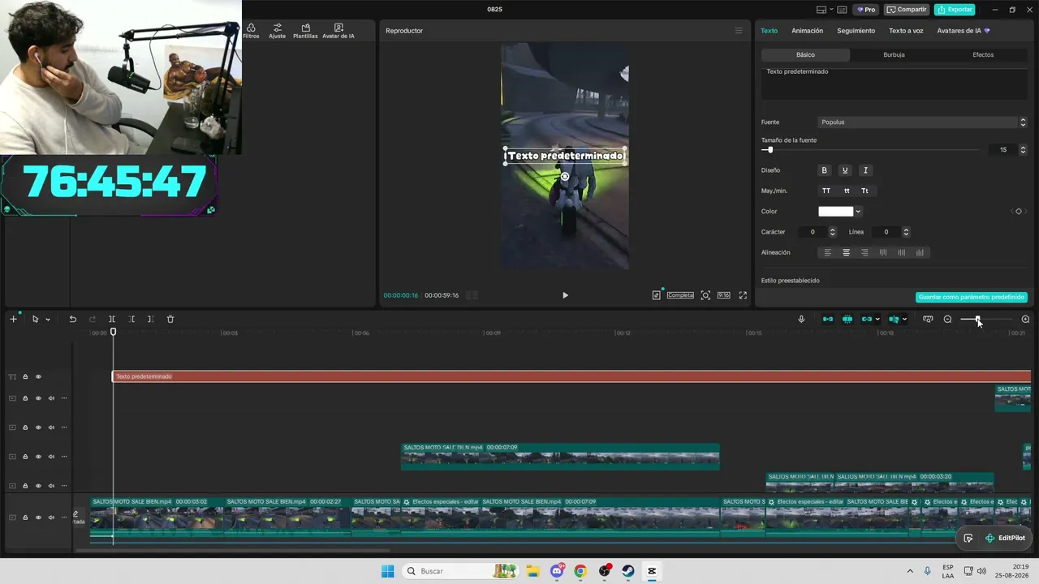This screenshot has height=584, width=1039.
Task: Zoom out the timeline
Action: pyautogui.click(x=947, y=319)
